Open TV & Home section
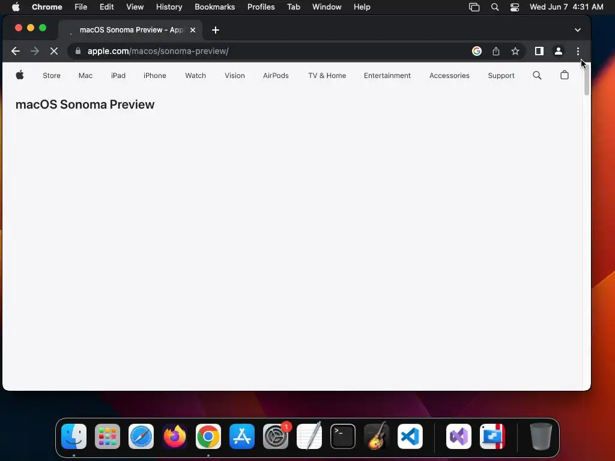The height and width of the screenshot is (461, 615). pos(327,76)
